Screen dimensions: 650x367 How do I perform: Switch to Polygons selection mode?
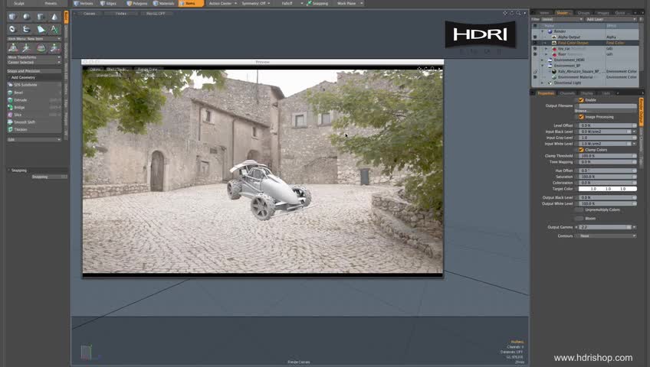pyautogui.click(x=138, y=3)
